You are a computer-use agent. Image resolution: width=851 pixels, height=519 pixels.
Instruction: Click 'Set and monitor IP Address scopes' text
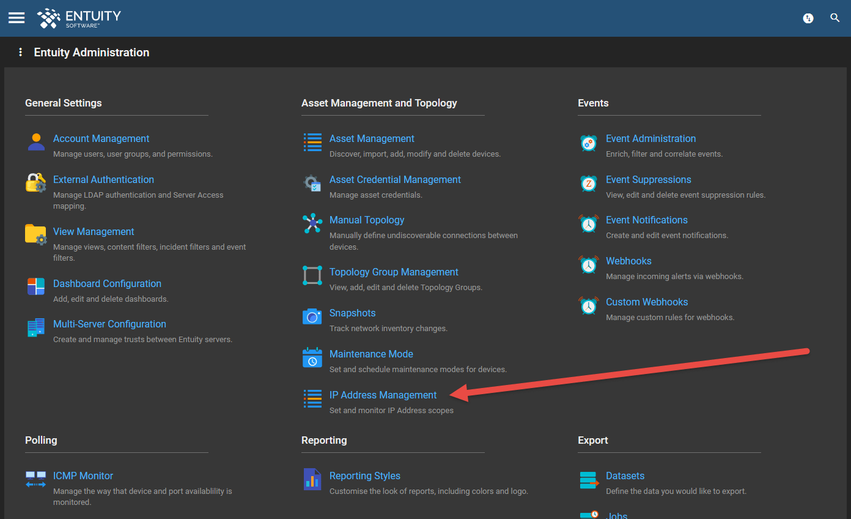[391, 411]
